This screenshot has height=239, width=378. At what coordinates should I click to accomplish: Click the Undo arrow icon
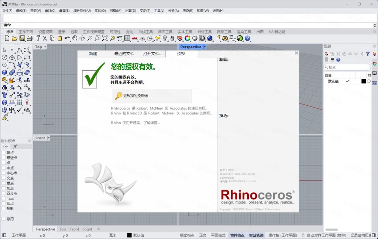tap(67, 38)
